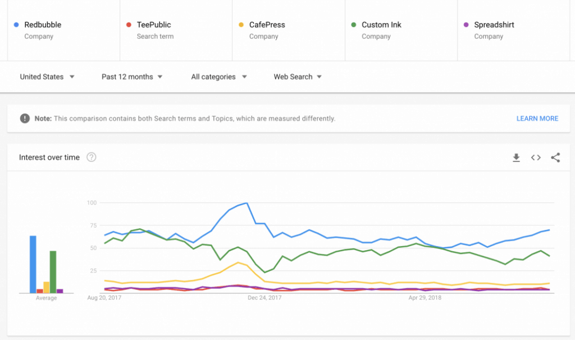Click the '75' y-axis label
This screenshot has width=575, height=340.
click(x=93, y=225)
